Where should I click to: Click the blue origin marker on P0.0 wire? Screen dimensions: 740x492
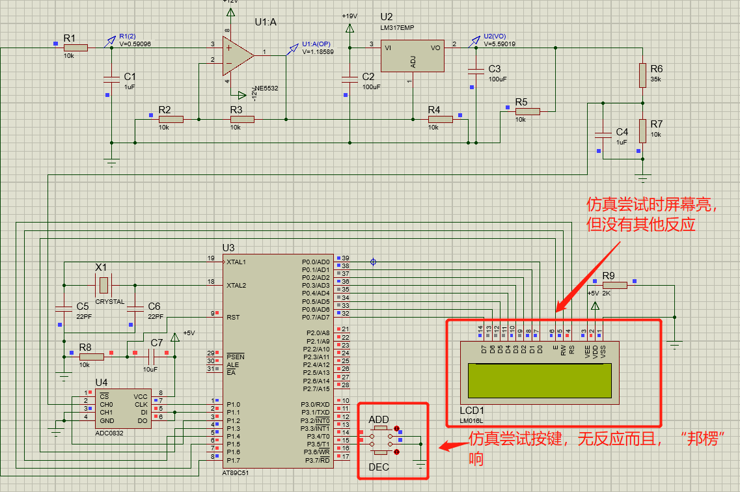[374, 262]
